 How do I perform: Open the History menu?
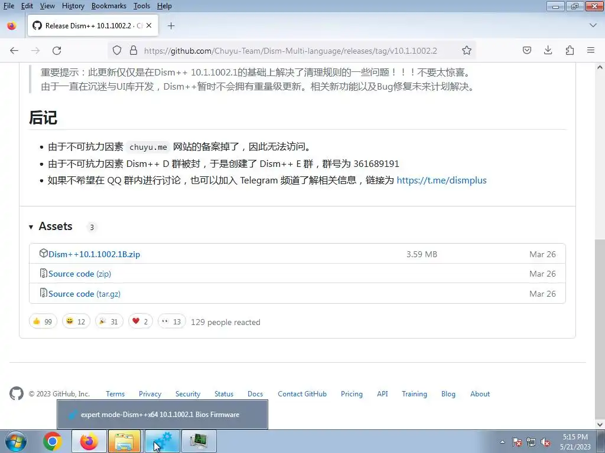pos(73,6)
